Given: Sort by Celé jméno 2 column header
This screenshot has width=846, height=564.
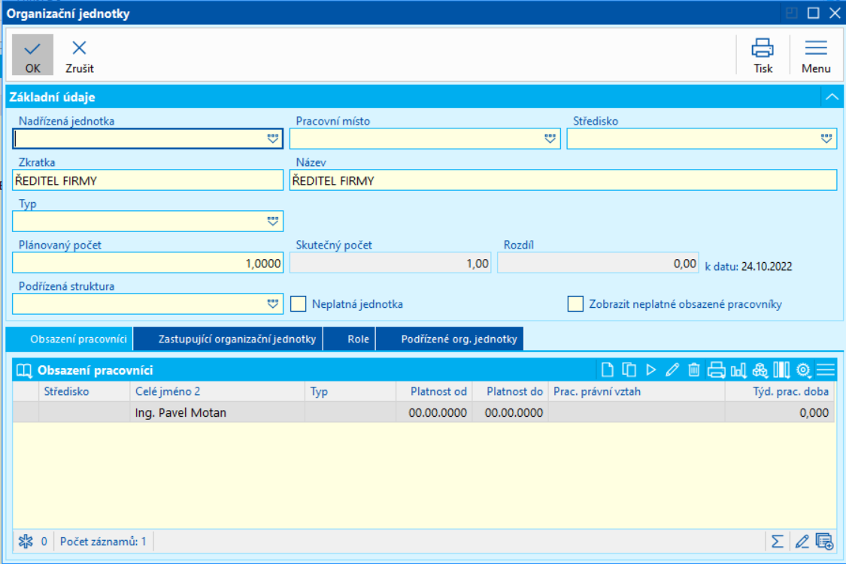Looking at the screenshot, I should tap(217, 391).
